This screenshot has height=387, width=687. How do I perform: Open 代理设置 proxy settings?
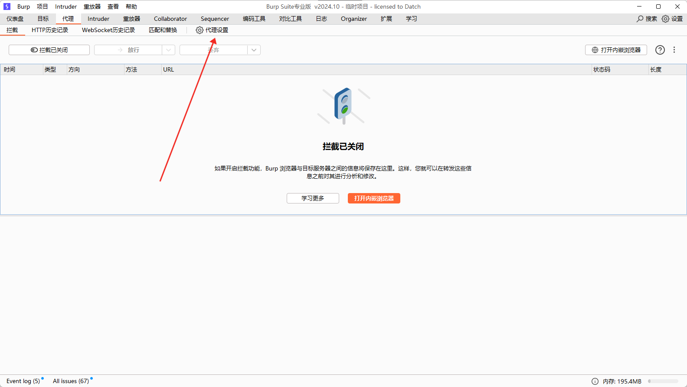(212, 30)
